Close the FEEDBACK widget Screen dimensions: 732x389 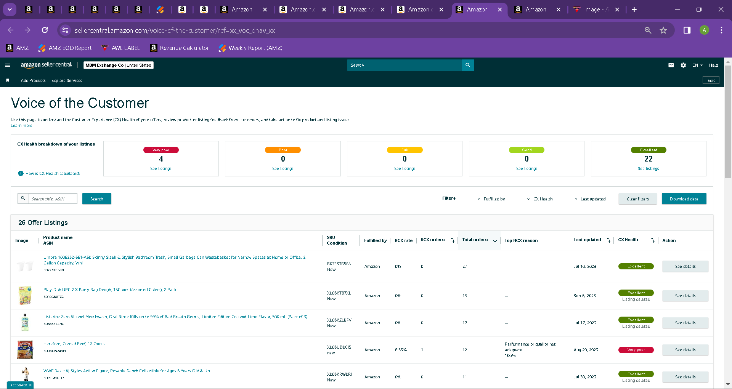(x=30, y=385)
